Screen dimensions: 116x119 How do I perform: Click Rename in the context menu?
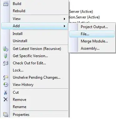pyautogui.click(x=20, y=107)
